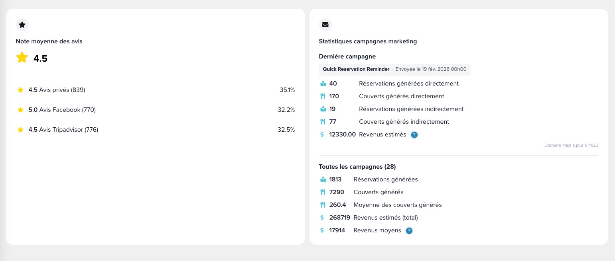Click the yellow star for Avis privés
This screenshot has width=615, height=261.
[x=20, y=90]
